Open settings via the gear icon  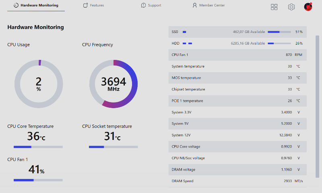pyautogui.click(x=291, y=7)
